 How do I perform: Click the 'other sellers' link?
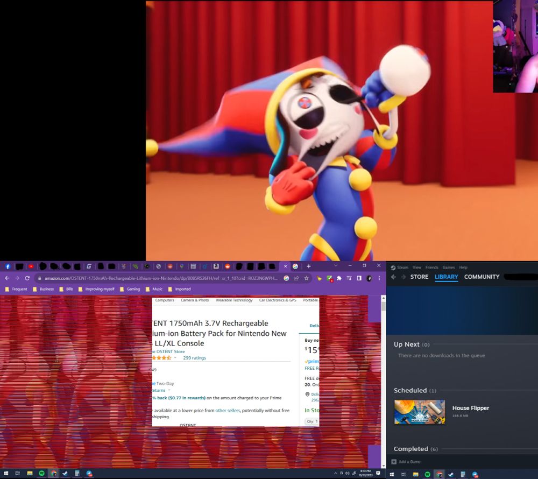(x=228, y=411)
